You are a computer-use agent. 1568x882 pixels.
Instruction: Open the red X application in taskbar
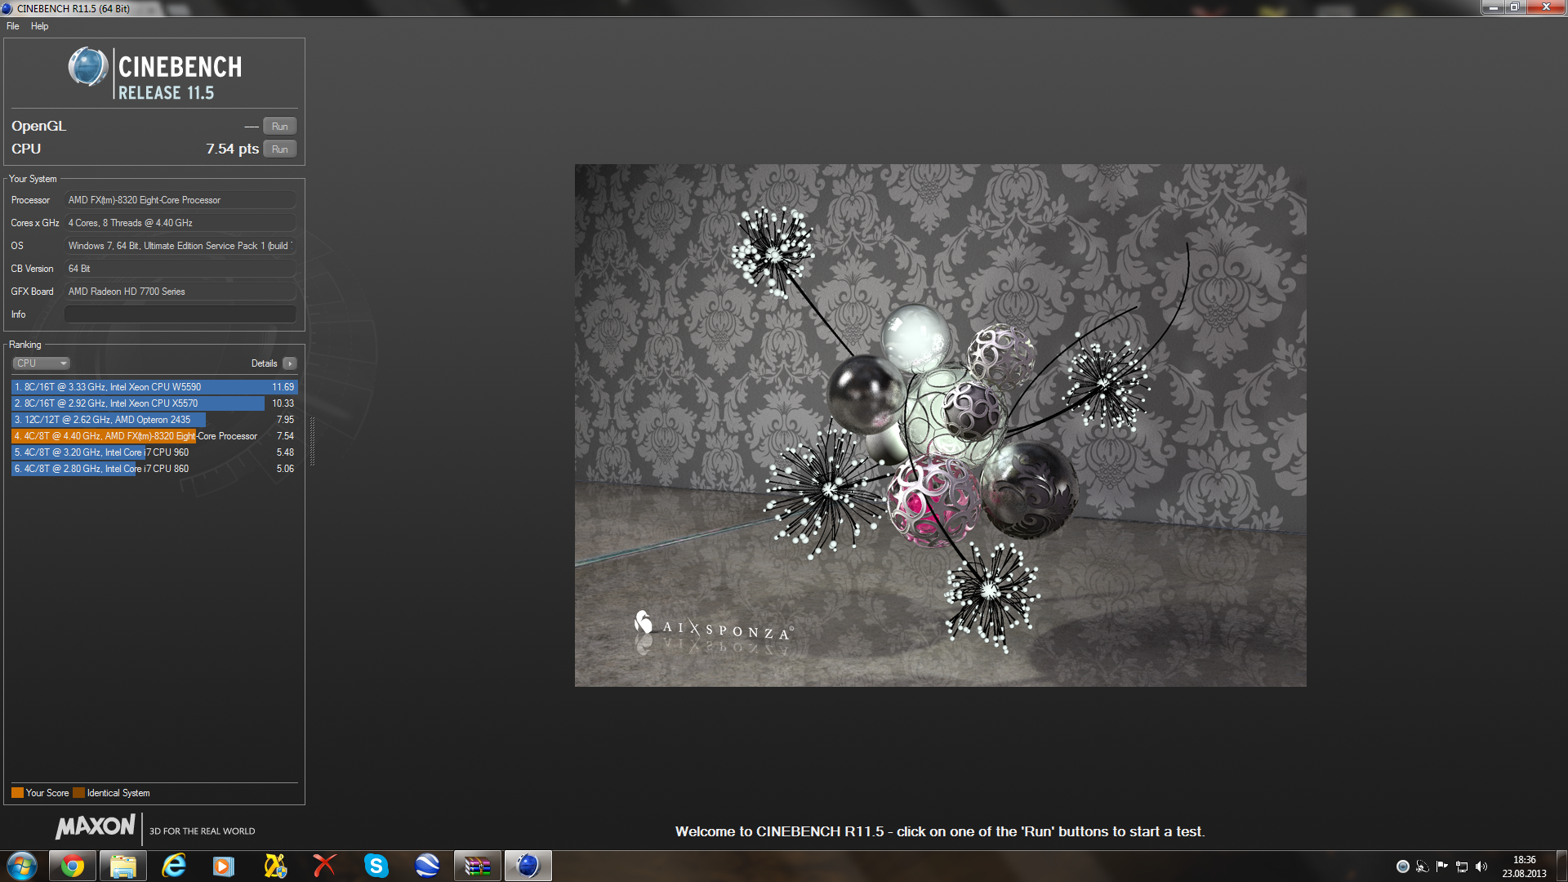pyautogui.click(x=325, y=866)
